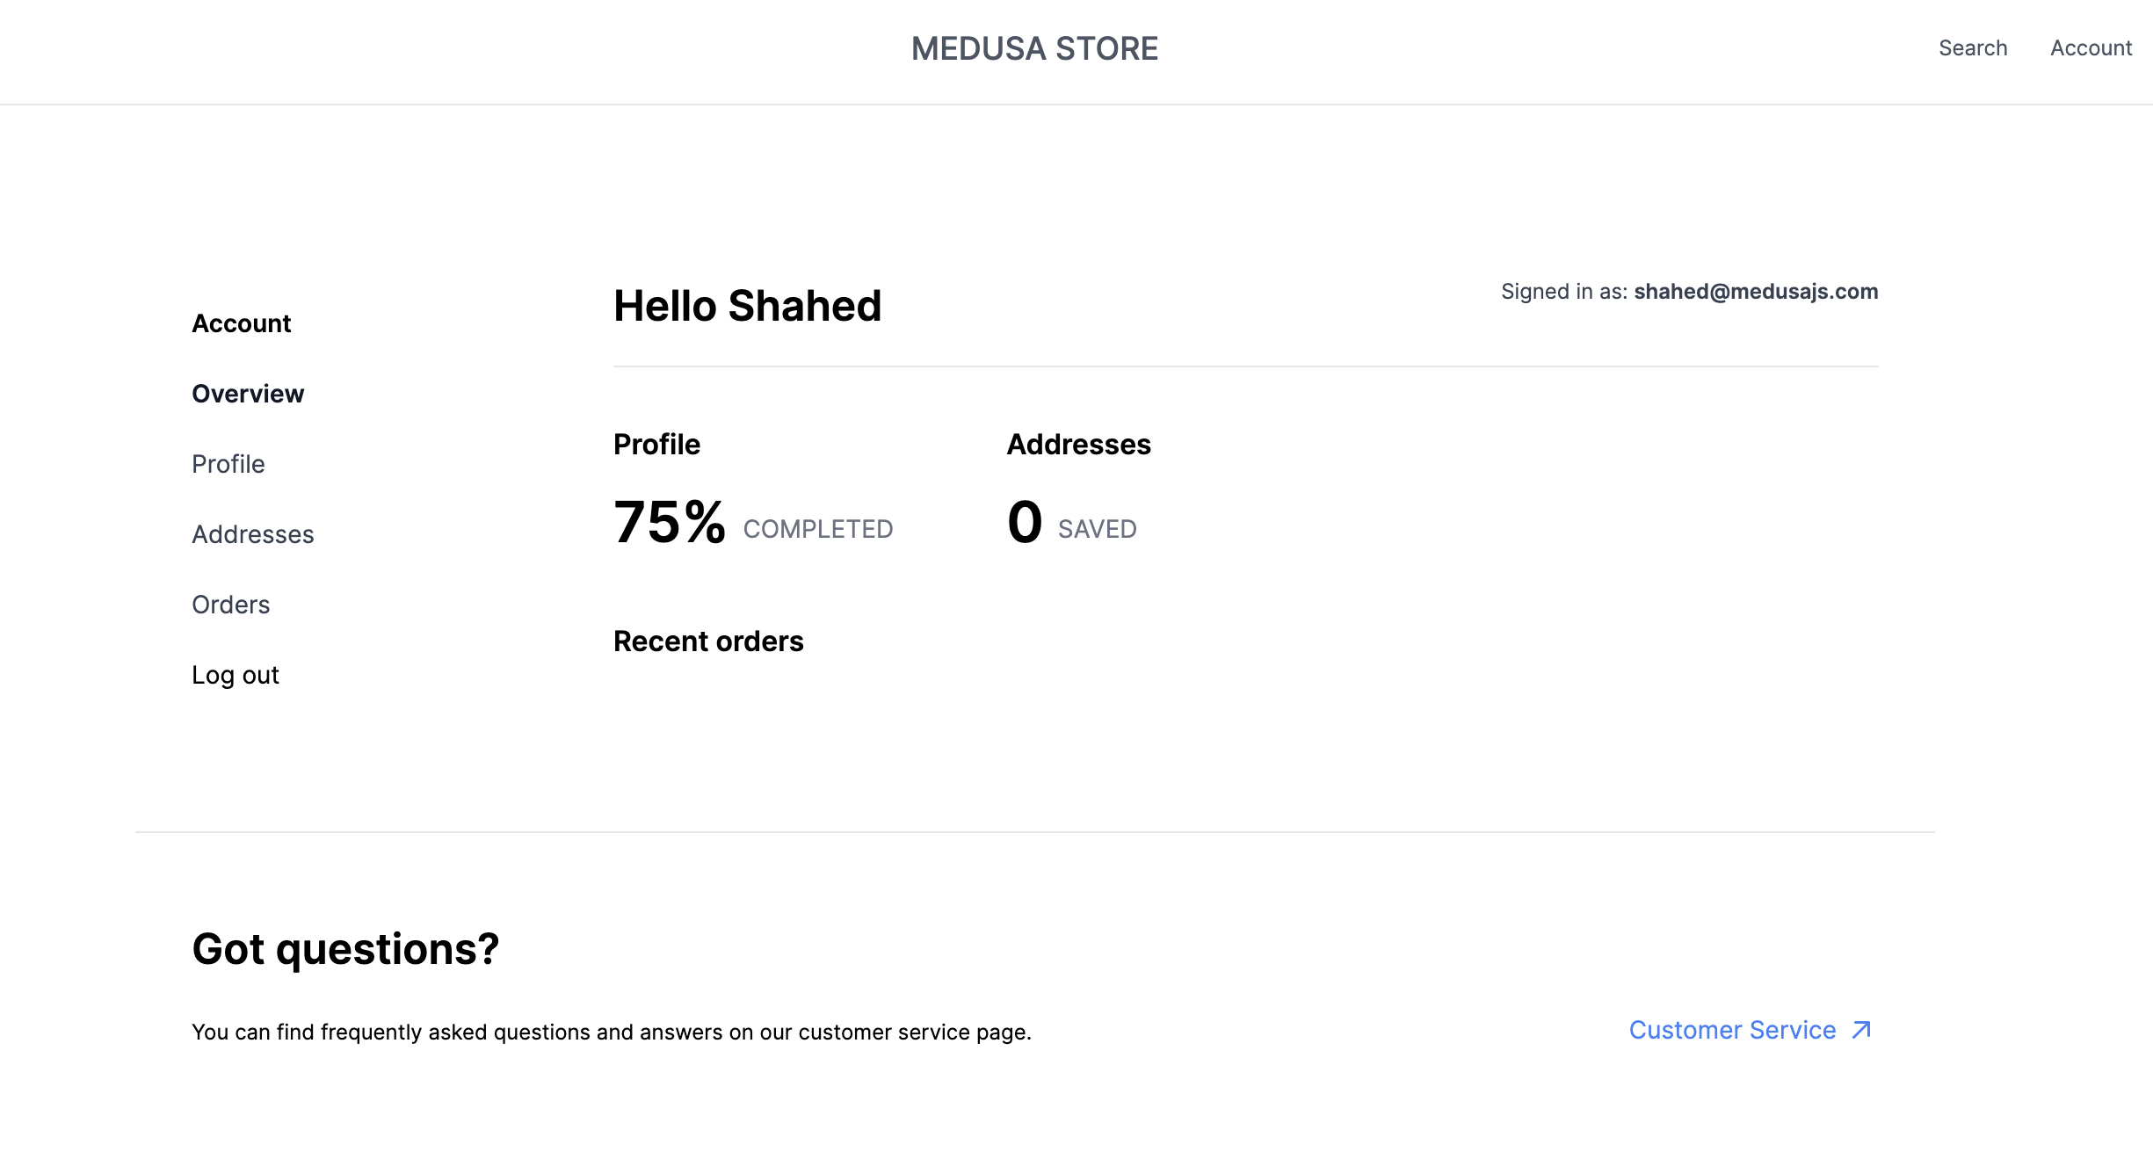Click the Got questions heading
The image size is (2153, 1174).
click(x=344, y=949)
